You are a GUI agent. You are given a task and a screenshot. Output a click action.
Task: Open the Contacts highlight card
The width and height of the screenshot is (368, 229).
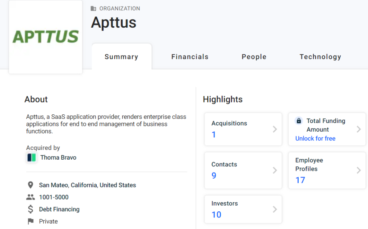click(x=243, y=170)
